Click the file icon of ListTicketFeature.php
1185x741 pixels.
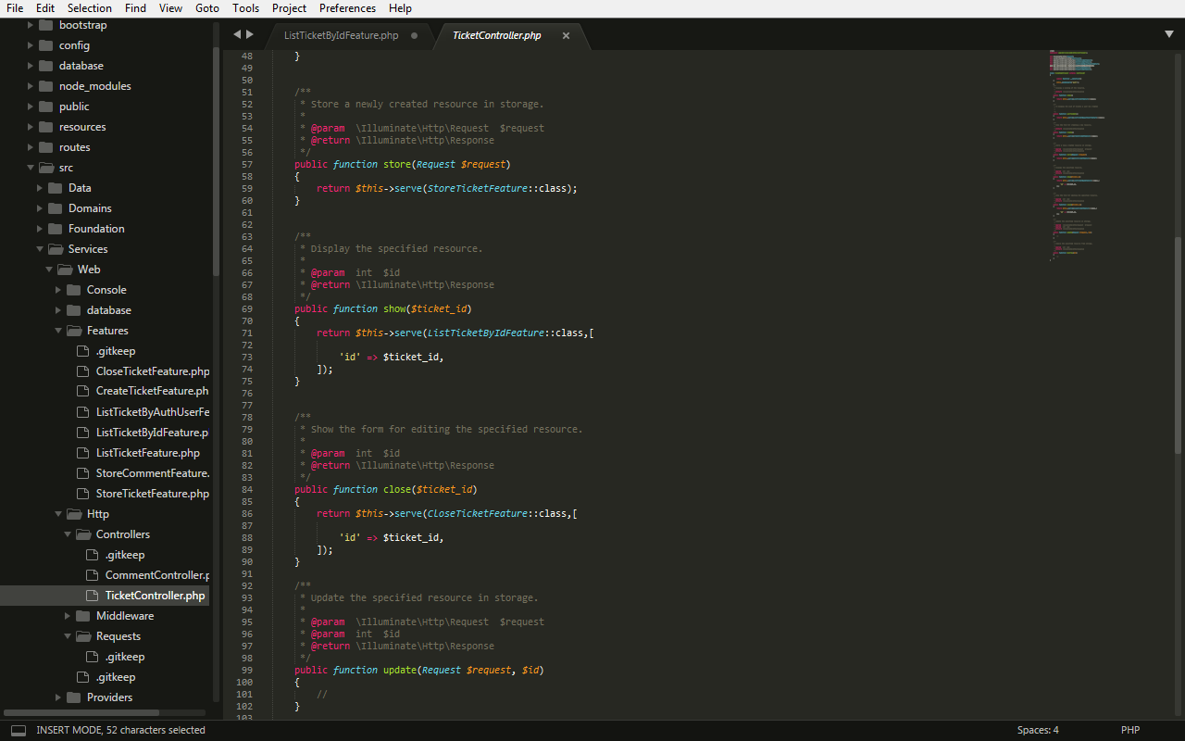[x=82, y=453]
